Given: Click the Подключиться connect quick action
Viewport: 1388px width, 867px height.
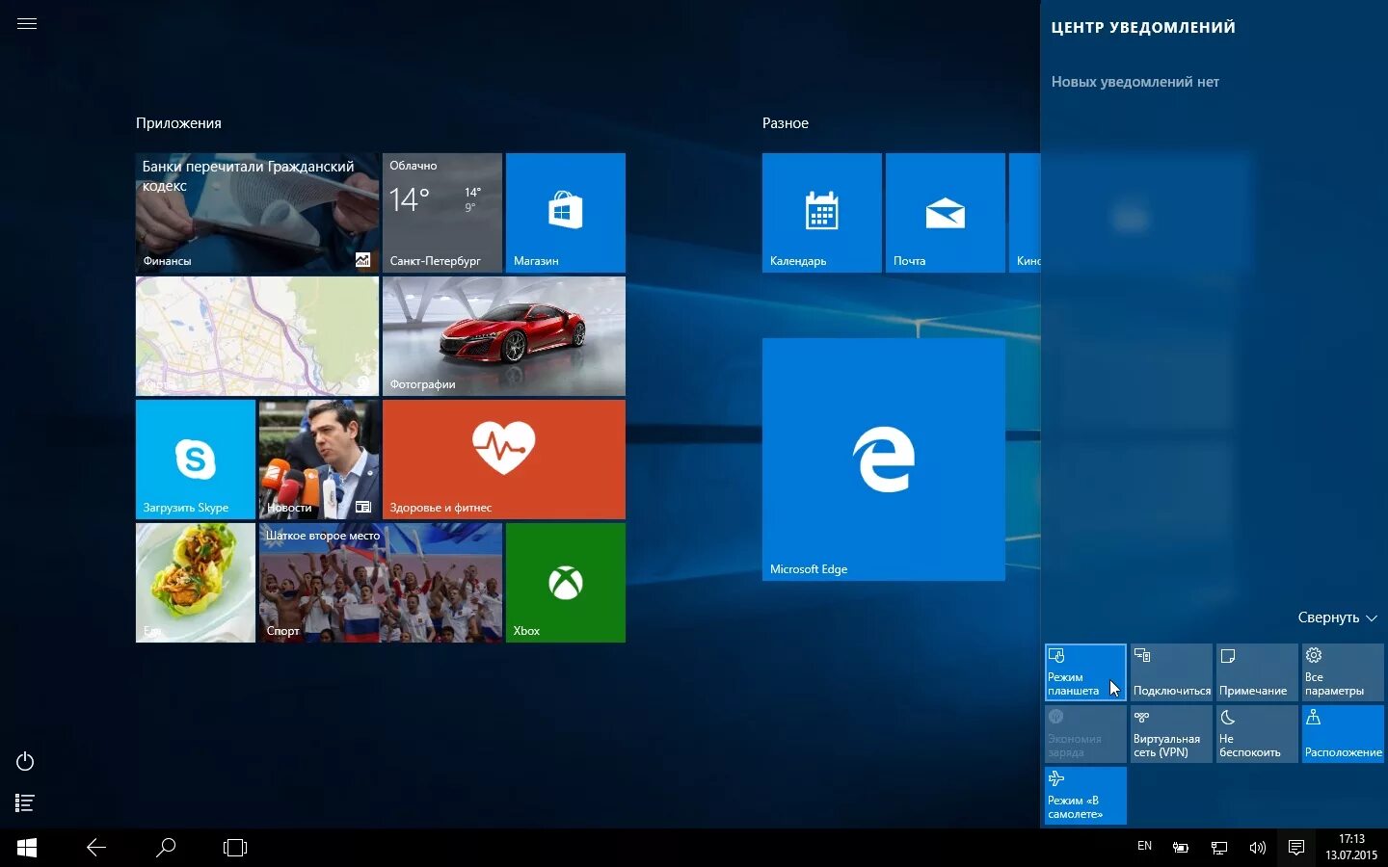Looking at the screenshot, I should coord(1171,672).
